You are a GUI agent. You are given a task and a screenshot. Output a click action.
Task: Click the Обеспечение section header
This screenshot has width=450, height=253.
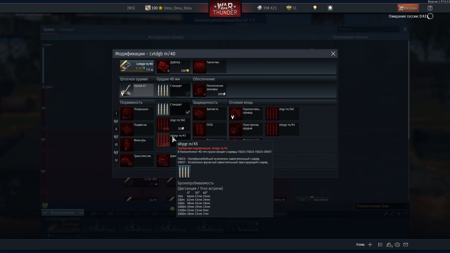[264, 79]
